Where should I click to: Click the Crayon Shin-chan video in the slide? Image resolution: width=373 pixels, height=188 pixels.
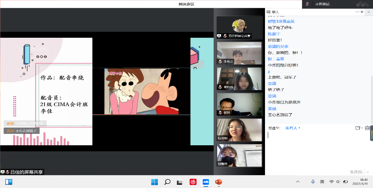point(141,92)
